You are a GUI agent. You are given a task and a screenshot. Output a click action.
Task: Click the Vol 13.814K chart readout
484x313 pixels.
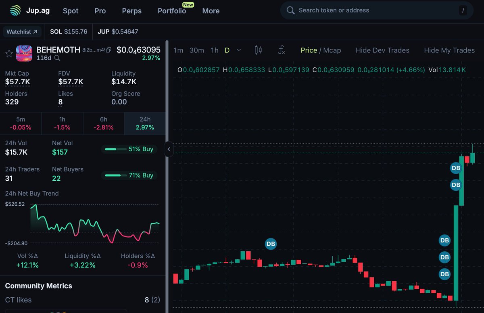[447, 70]
